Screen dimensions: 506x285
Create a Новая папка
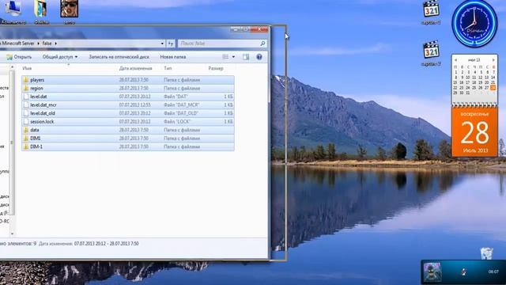click(x=173, y=57)
